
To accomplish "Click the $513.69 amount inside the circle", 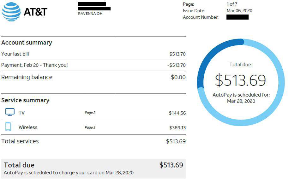I will pyautogui.click(x=240, y=80).
